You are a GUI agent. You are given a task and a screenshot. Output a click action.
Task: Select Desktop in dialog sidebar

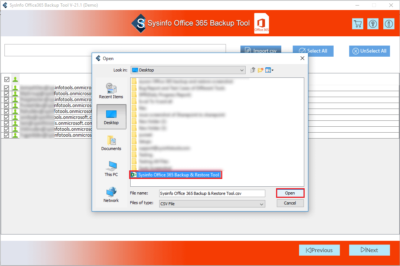click(x=111, y=117)
